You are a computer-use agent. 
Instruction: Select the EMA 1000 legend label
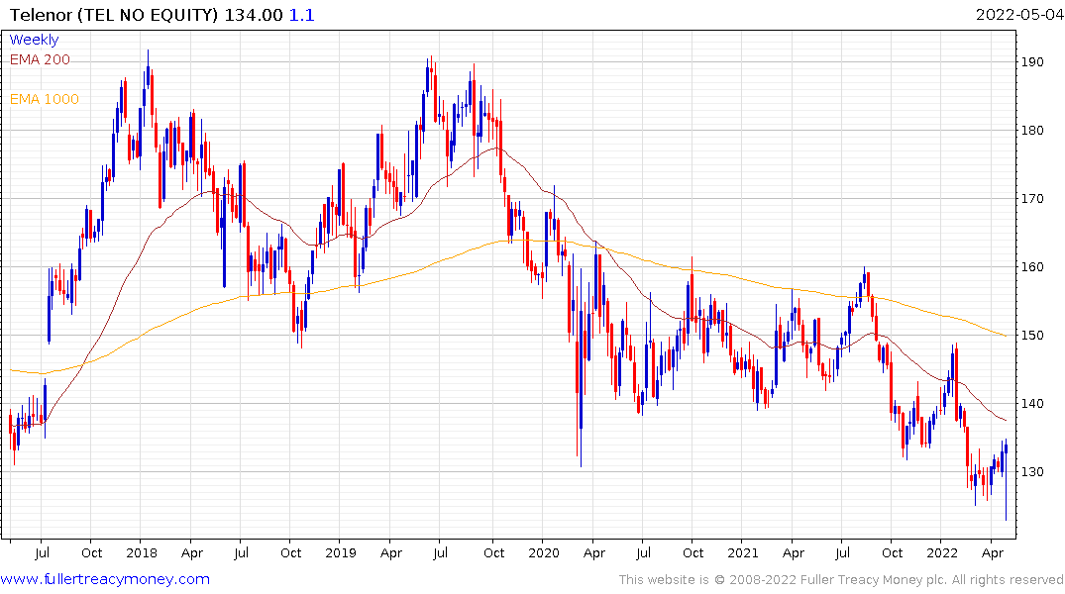coord(44,99)
